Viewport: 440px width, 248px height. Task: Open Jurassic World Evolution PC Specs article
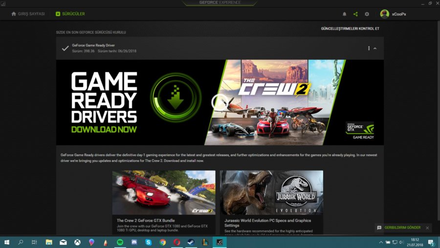267,223
